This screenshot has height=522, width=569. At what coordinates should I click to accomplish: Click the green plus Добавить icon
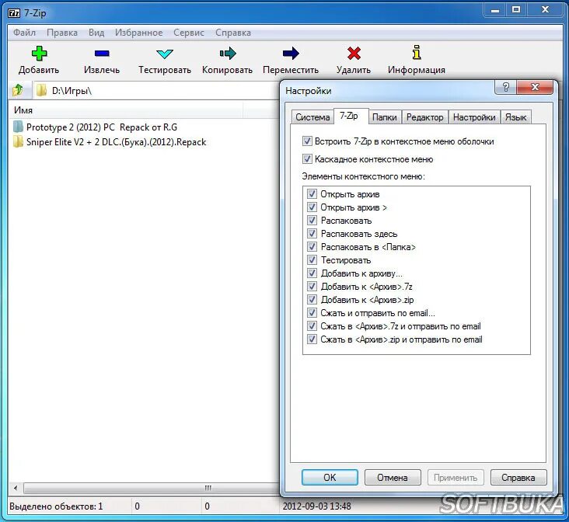coord(39,54)
